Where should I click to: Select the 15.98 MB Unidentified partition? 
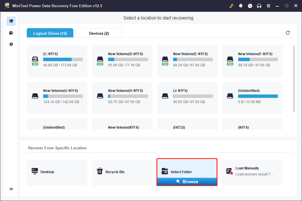pyautogui.click(x=252, y=98)
